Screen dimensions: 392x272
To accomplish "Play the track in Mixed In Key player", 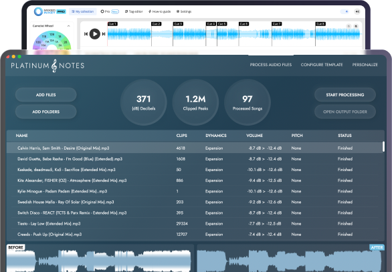I will [x=95, y=33].
